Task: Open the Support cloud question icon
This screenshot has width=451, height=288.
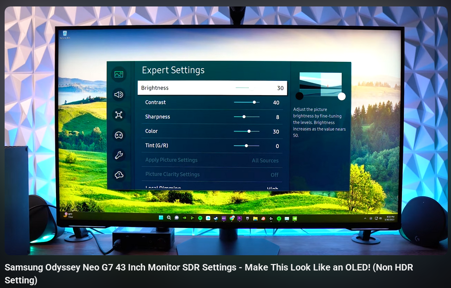Action: click(x=119, y=175)
